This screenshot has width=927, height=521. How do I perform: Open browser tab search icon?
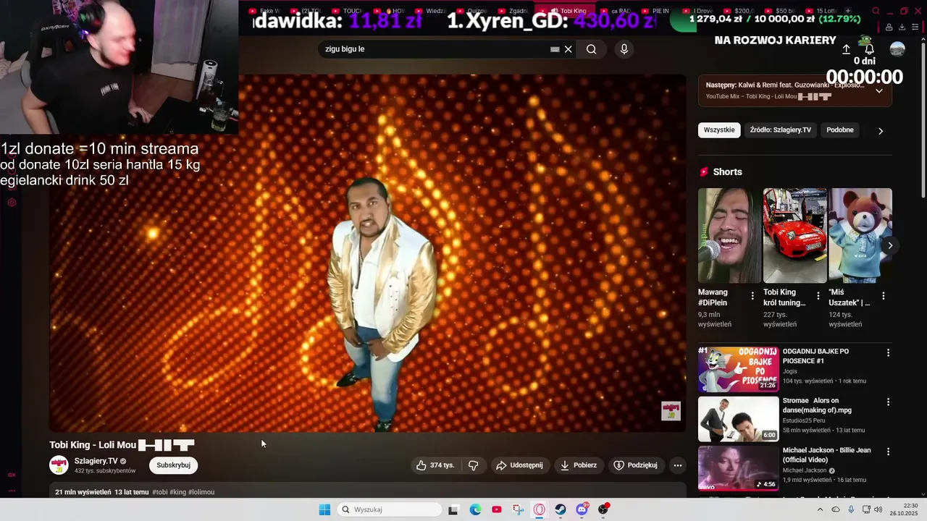pyautogui.click(x=876, y=11)
